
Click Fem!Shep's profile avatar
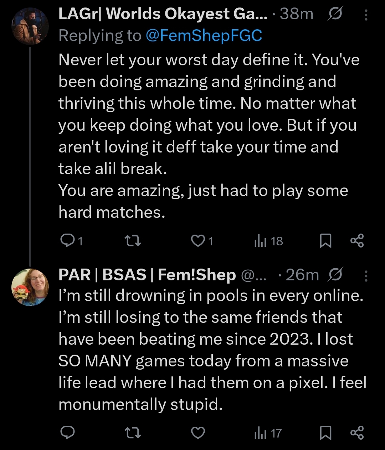30,287
